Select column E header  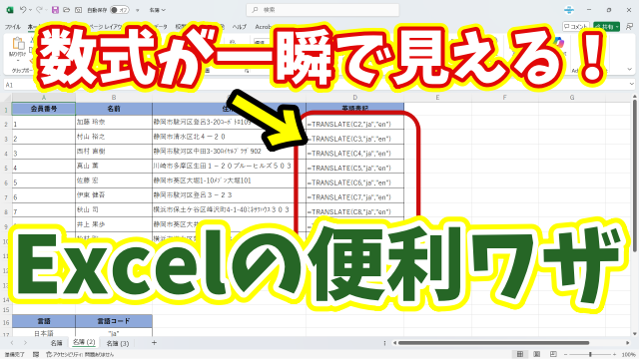tap(437, 98)
